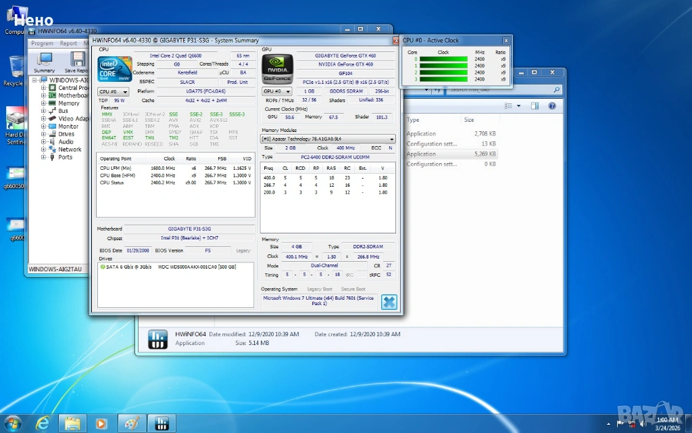692x433 pixels.
Task: Open Windows Media Player from taskbar
Action: click(x=102, y=424)
